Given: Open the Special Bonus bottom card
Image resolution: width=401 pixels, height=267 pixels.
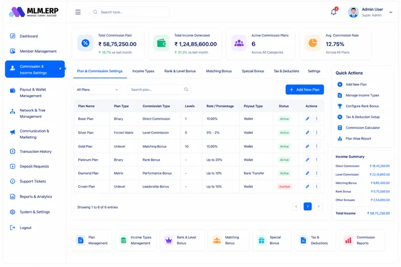Looking at the screenshot, I should [x=272, y=240].
